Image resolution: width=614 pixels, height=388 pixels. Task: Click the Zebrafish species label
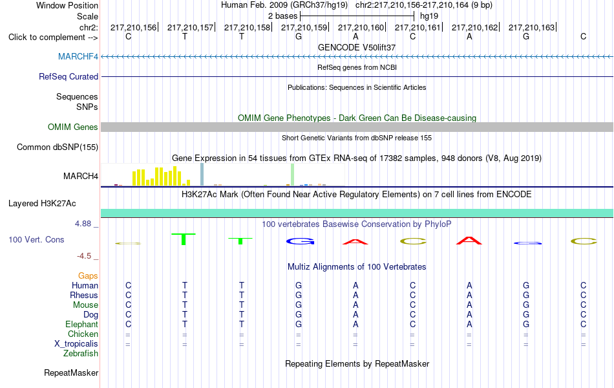pos(81,354)
